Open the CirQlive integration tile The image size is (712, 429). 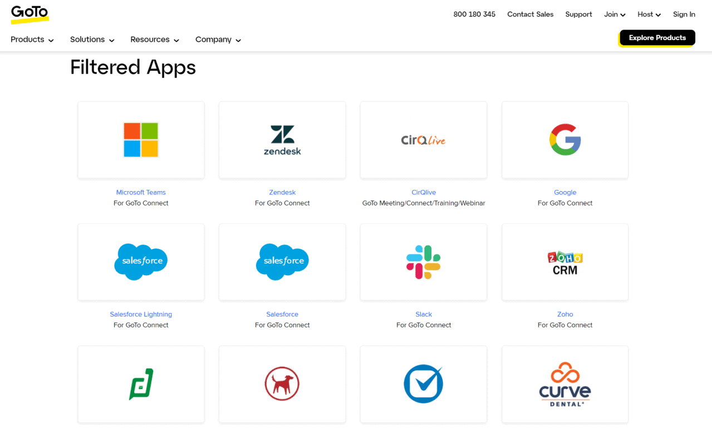423,140
